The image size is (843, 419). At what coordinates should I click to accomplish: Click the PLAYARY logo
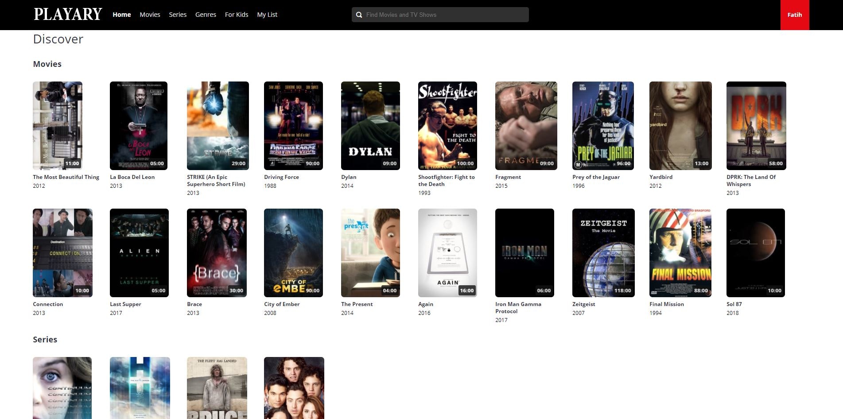pyautogui.click(x=67, y=14)
